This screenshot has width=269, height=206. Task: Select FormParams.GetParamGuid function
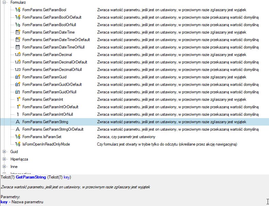click(x=45, y=77)
